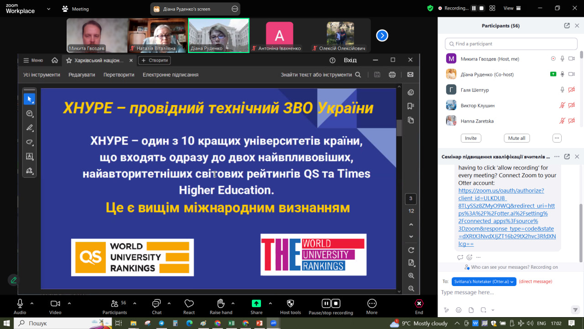This screenshot has width=584, height=329.
Task: Expand video options arrow next to Video
Action: [x=69, y=303]
